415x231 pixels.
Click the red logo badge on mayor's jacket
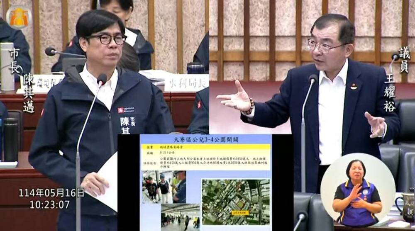point(120,110)
